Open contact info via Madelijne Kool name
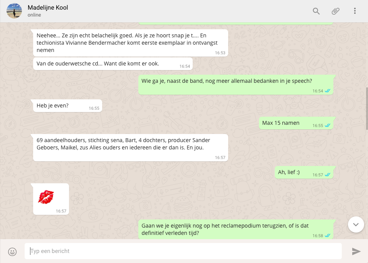The height and width of the screenshot is (263, 368). coord(48,7)
